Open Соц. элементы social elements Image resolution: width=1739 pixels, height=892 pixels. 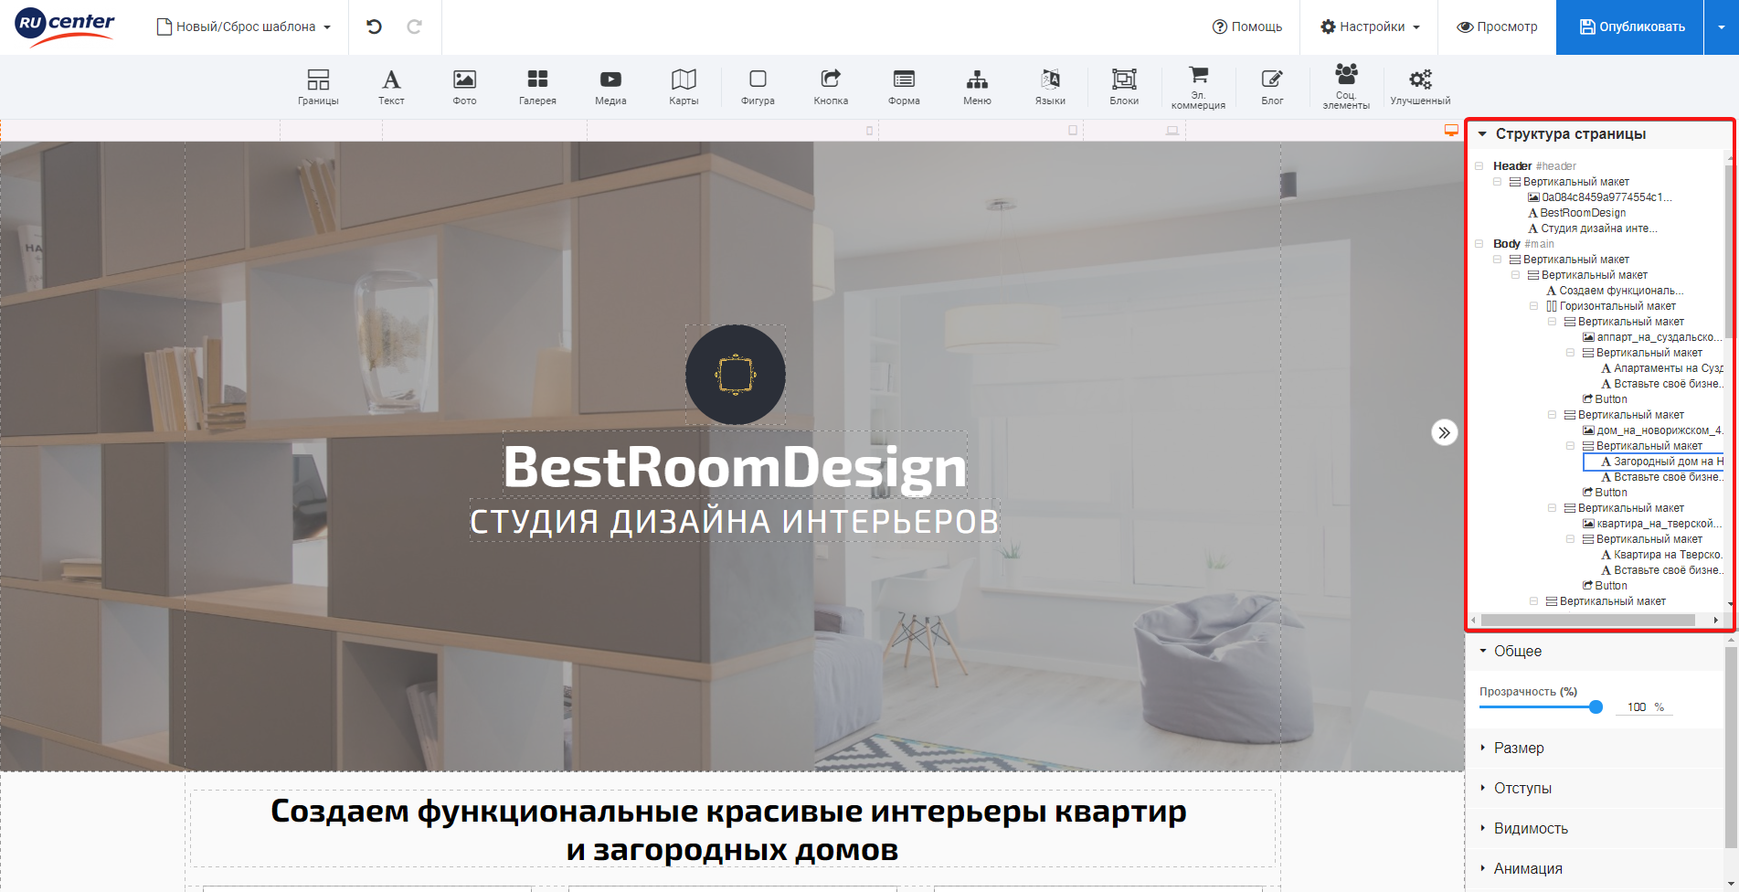coord(1346,87)
